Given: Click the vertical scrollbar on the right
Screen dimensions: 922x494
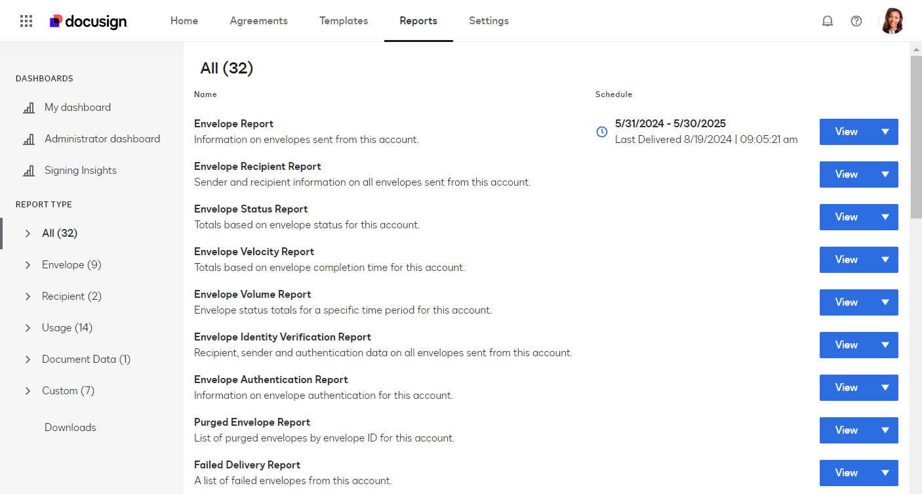Looking at the screenshot, I should pos(916,137).
